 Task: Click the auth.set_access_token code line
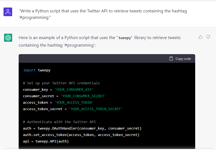81,135
